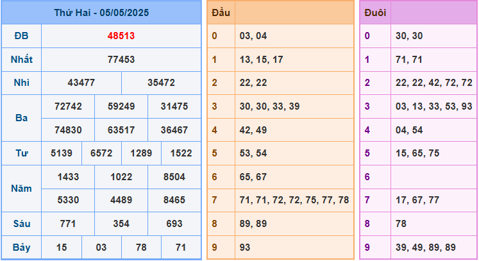Viewport: 479px width, 261px height.
Task: Click Đuôi row values 15, 65, 75
Action: tap(417, 153)
